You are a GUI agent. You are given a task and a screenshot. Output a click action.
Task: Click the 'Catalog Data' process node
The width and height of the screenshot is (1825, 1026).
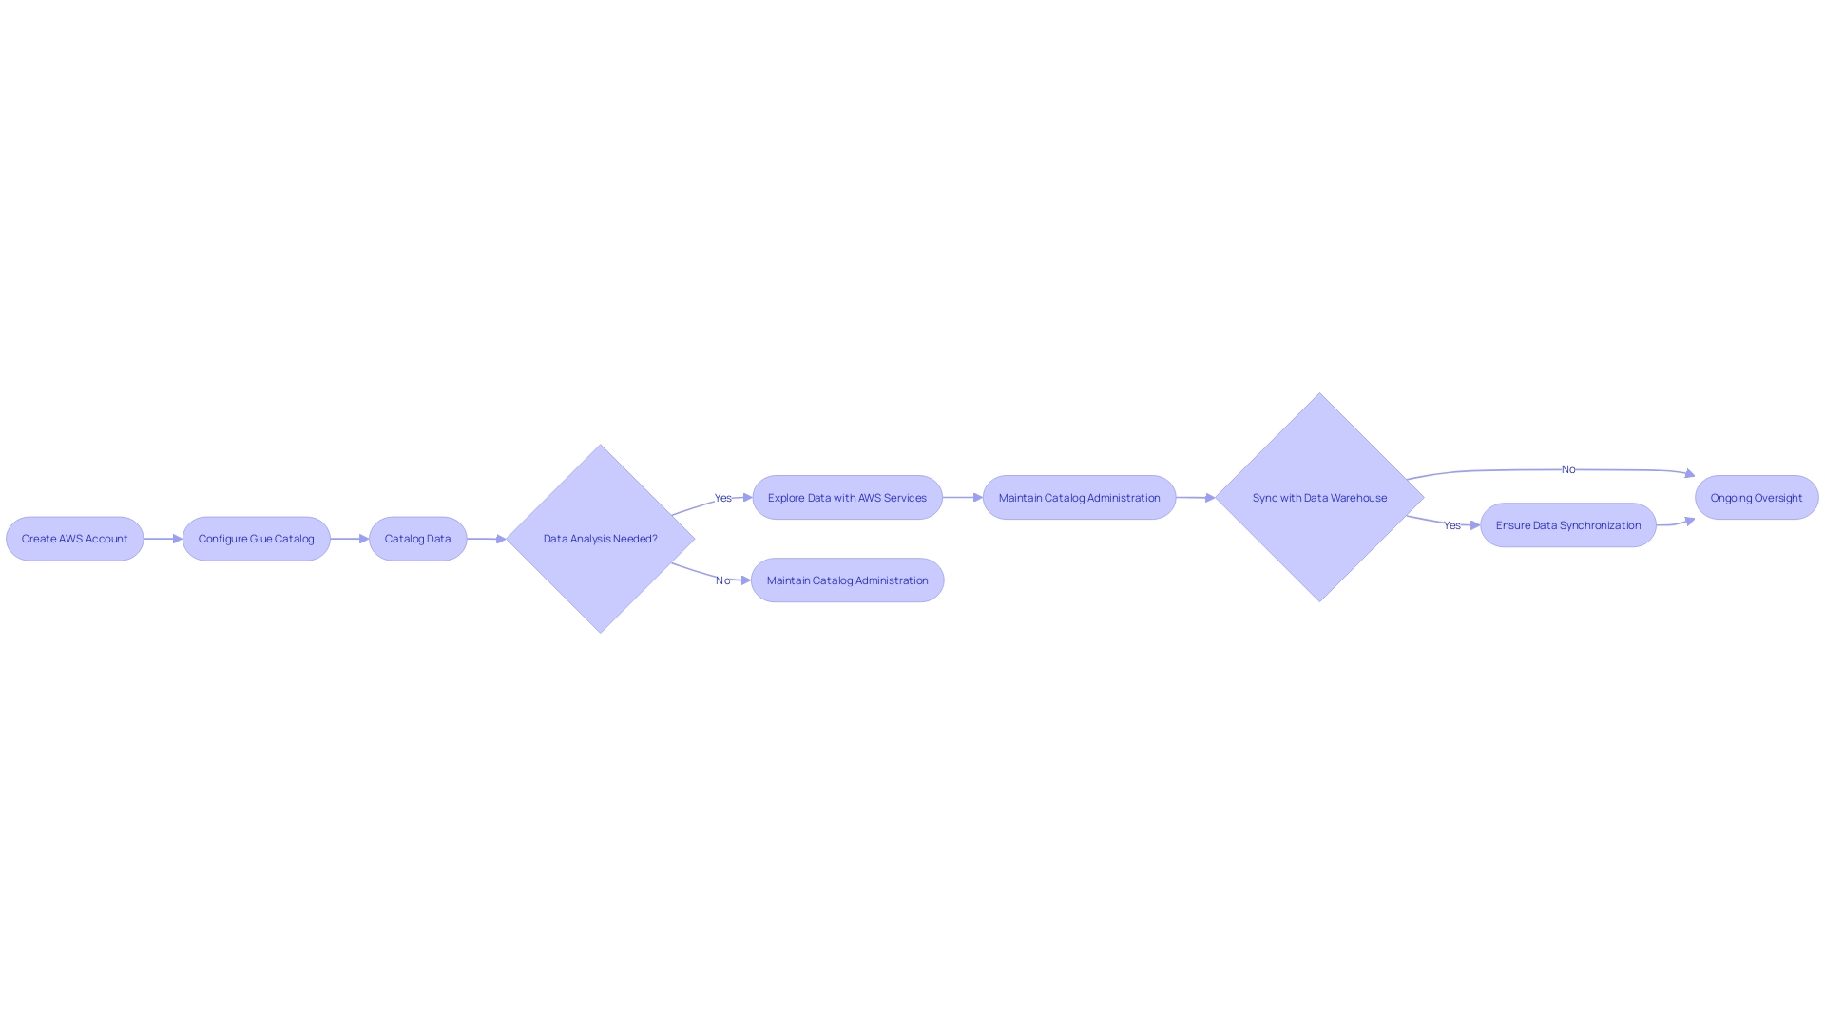pos(418,539)
